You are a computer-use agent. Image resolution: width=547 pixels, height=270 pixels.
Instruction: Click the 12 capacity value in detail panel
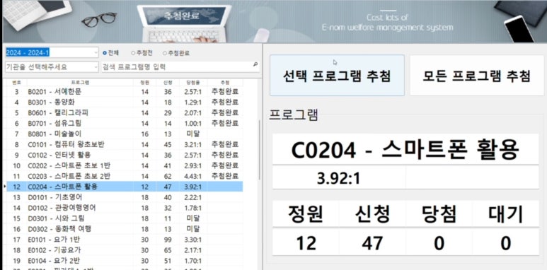click(306, 243)
